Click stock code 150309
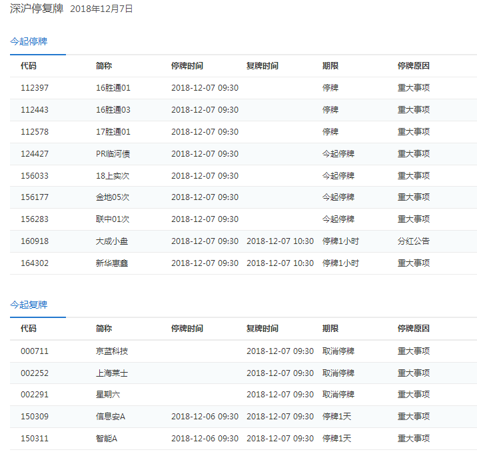The width and height of the screenshot is (477, 460). click(35, 417)
